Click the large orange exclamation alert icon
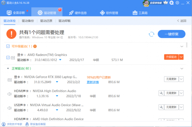 point(11,34)
